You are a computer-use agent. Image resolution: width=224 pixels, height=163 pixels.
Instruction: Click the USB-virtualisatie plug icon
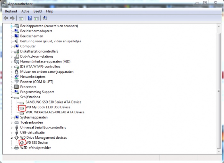click(x=17, y=133)
